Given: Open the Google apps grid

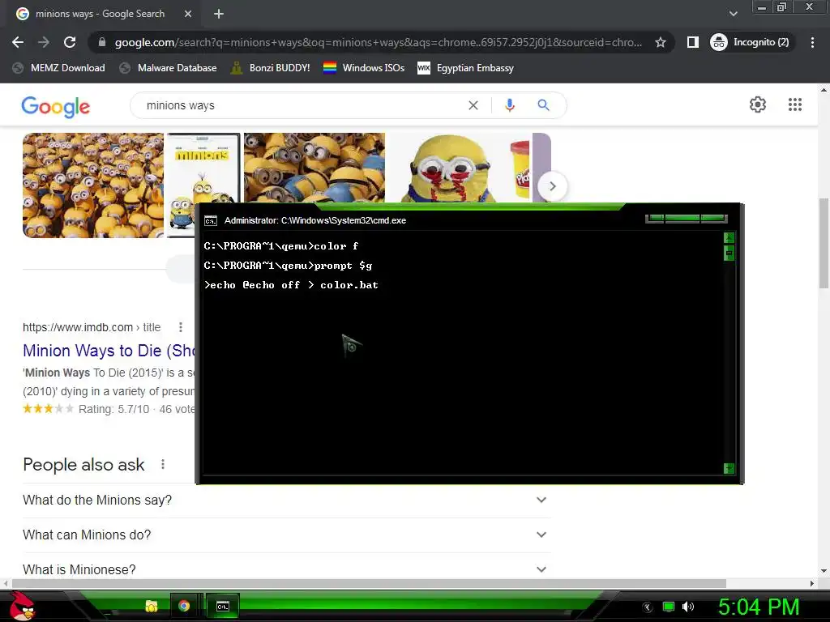Looking at the screenshot, I should coord(794,104).
